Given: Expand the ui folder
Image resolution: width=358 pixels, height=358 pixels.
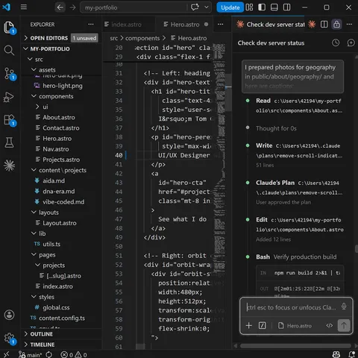Looking at the screenshot, I should [62, 107].
